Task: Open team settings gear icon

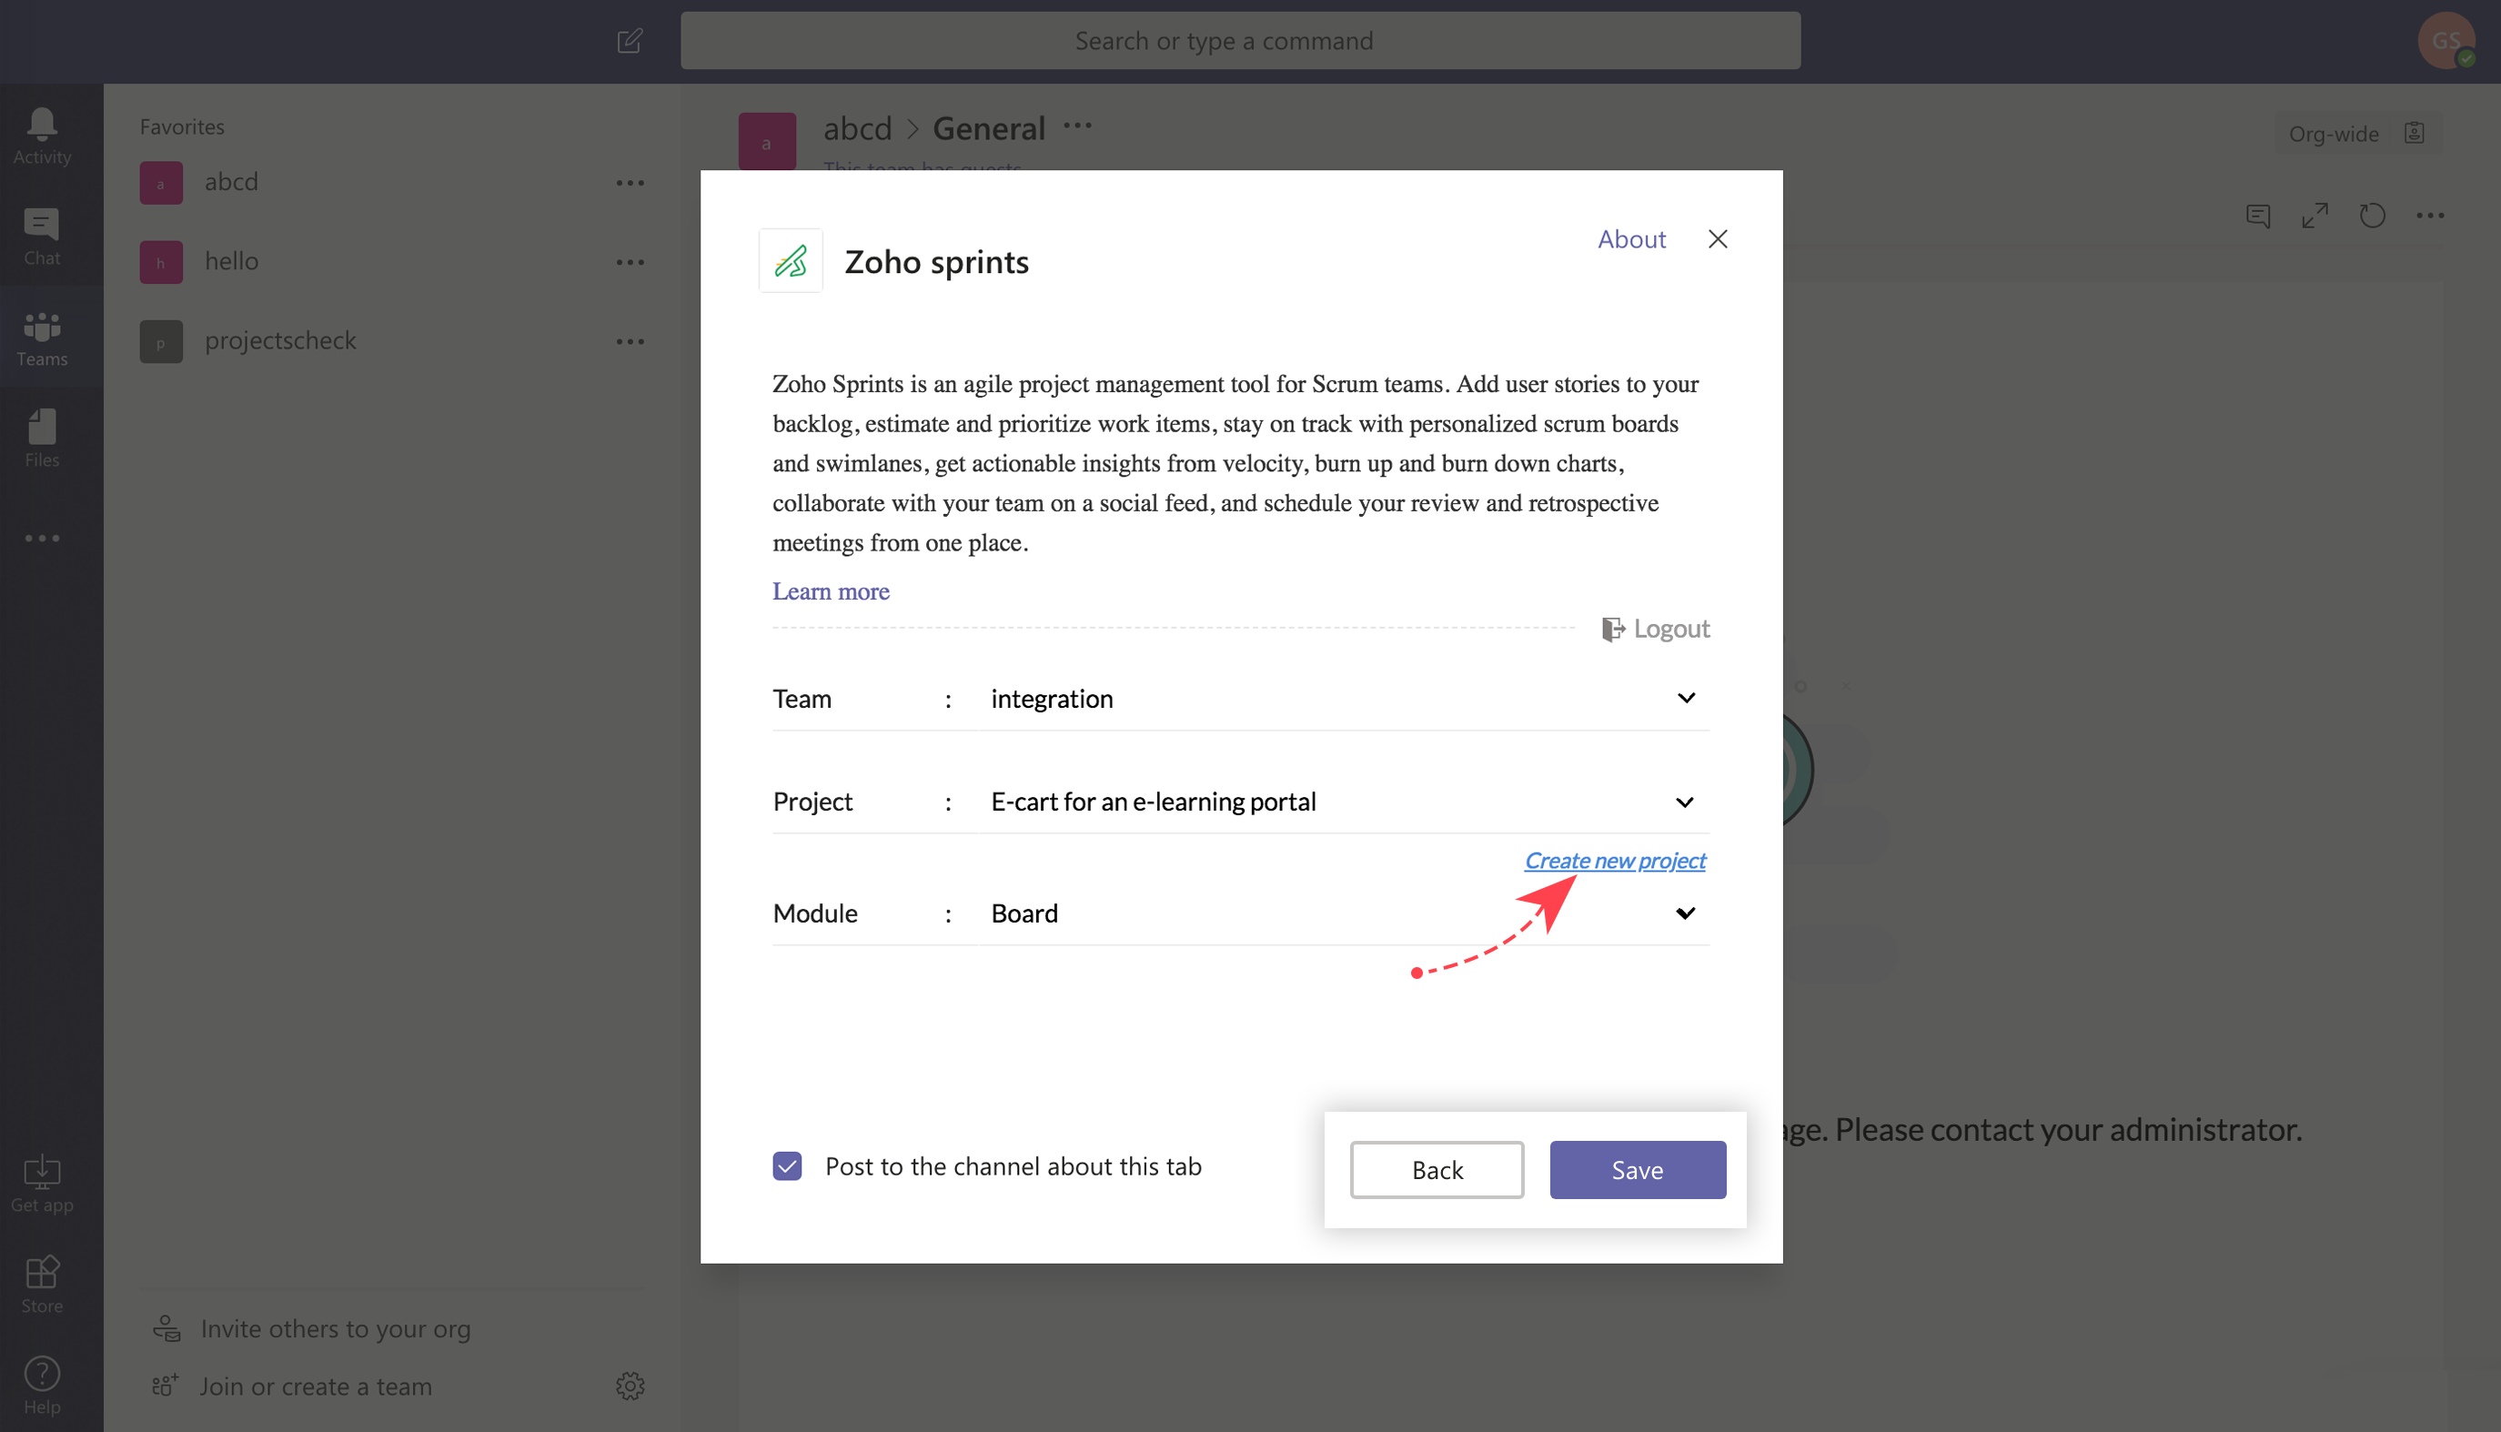Action: click(x=630, y=1386)
